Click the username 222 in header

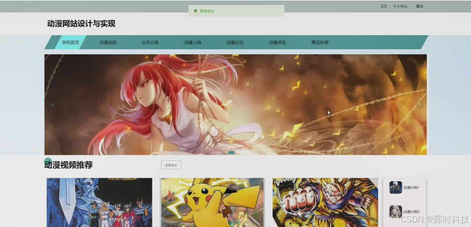pyautogui.click(x=384, y=6)
